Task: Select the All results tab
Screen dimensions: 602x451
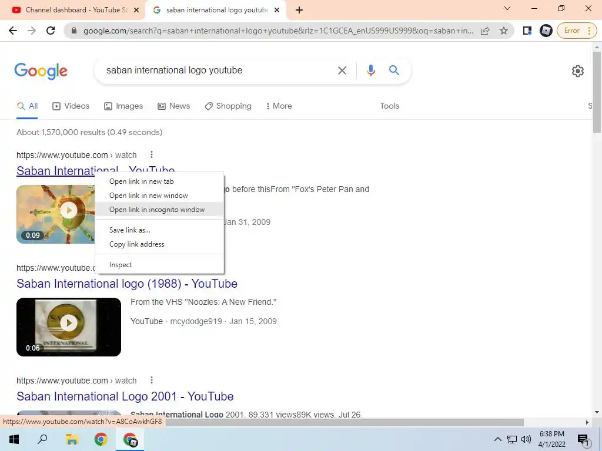Action: 27,106
